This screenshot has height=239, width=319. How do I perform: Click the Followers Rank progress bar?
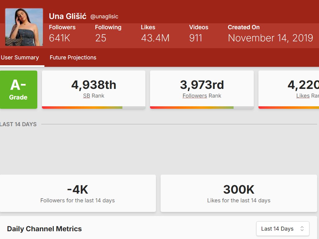tap(202, 108)
